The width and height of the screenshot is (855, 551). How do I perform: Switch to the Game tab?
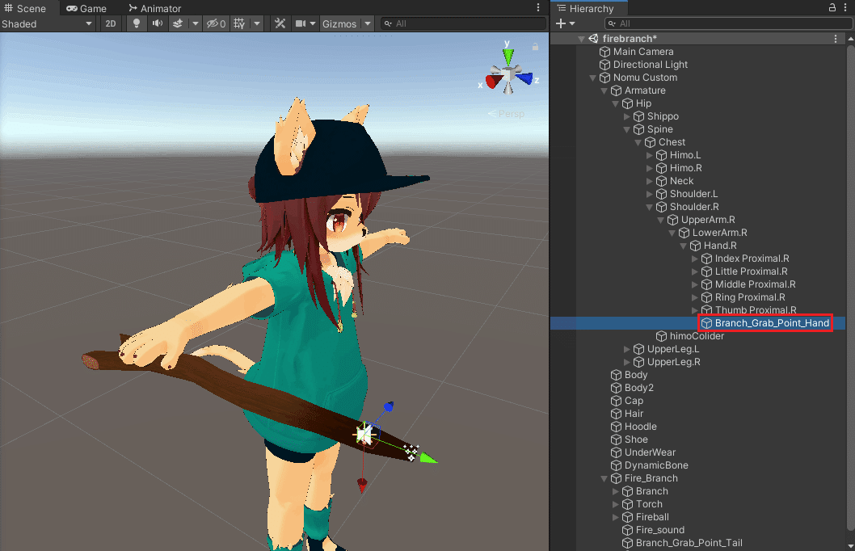(86, 8)
